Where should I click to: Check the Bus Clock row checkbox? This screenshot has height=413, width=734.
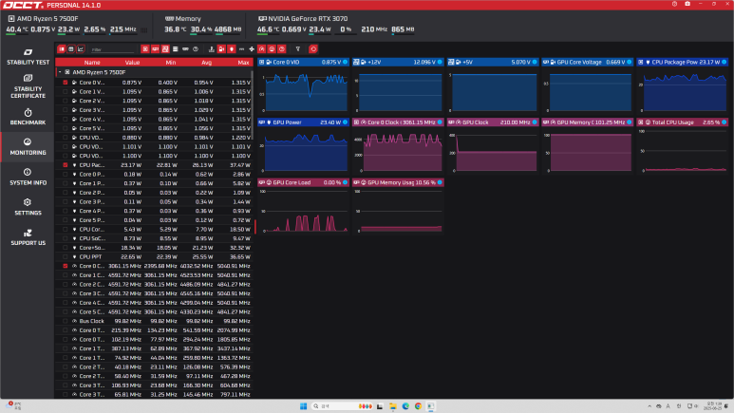pyautogui.click(x=66, y=321)
